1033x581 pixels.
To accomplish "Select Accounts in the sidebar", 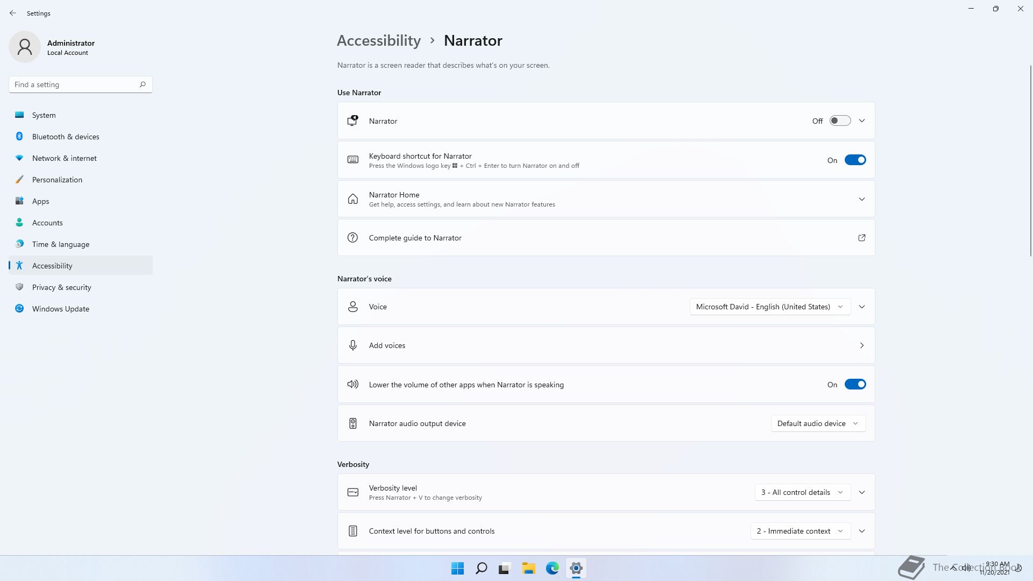I will (81, 223).
